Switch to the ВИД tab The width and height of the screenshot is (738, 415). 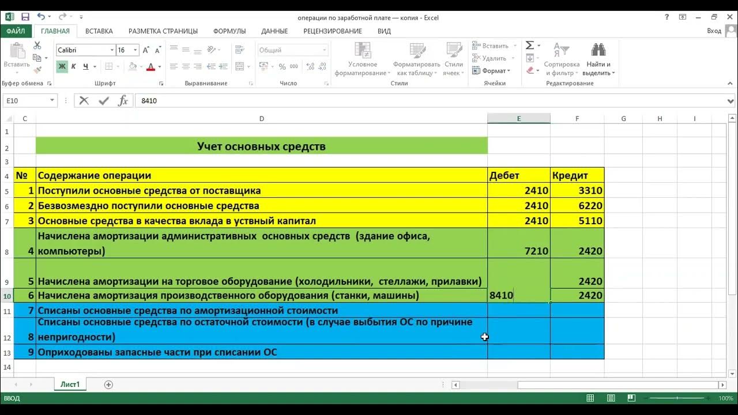click(384, 31)
